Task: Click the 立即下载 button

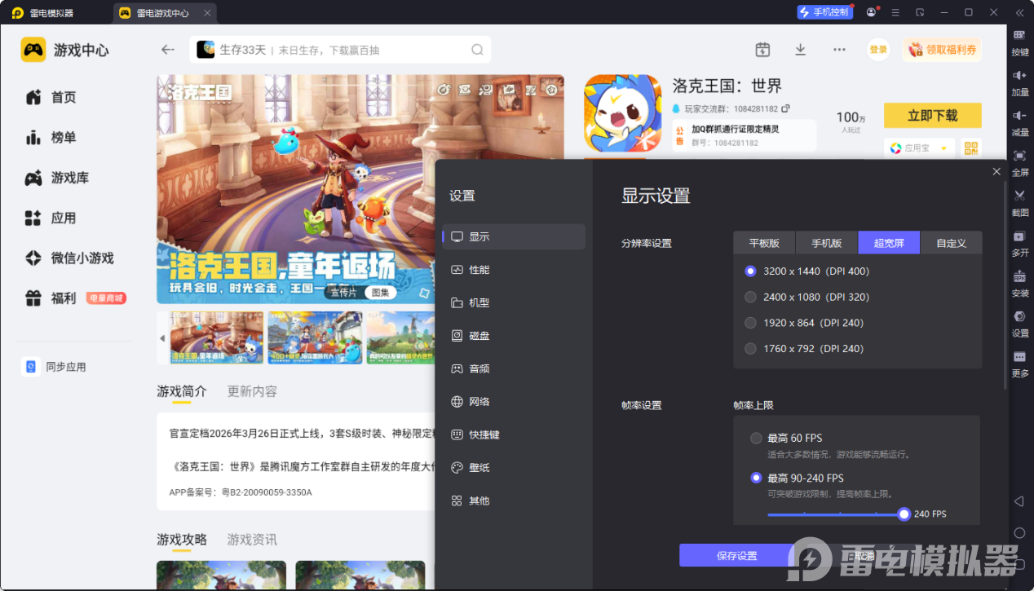Action: point(932,116)
